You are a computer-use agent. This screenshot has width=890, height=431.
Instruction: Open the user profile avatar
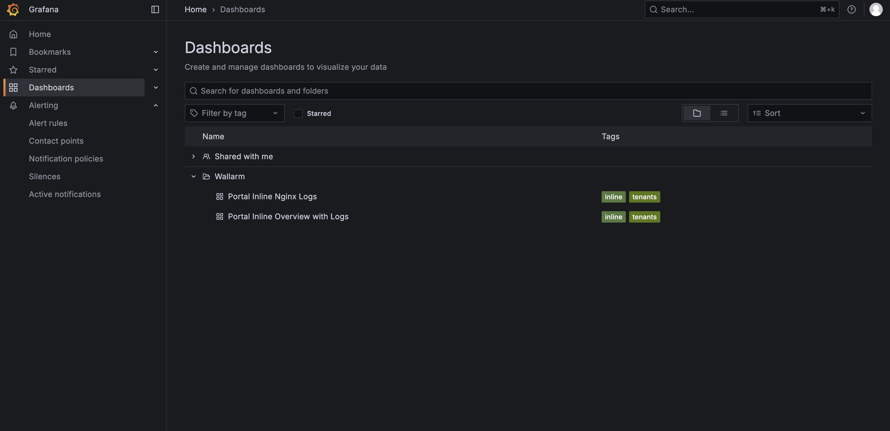coord(876,9)
